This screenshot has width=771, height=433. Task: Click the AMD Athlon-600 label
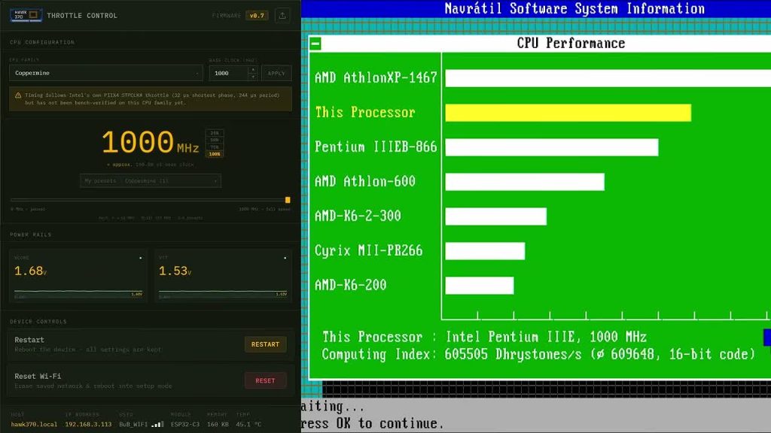[x=365, y=182]
